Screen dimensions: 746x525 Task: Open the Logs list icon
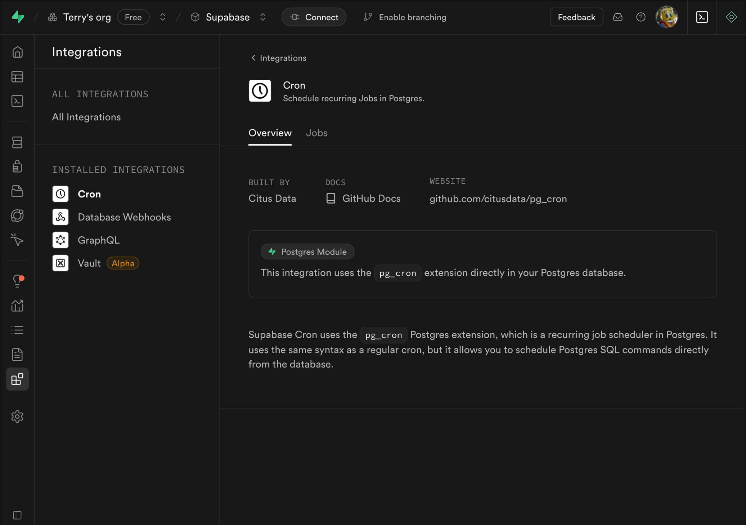coord(17,330)
